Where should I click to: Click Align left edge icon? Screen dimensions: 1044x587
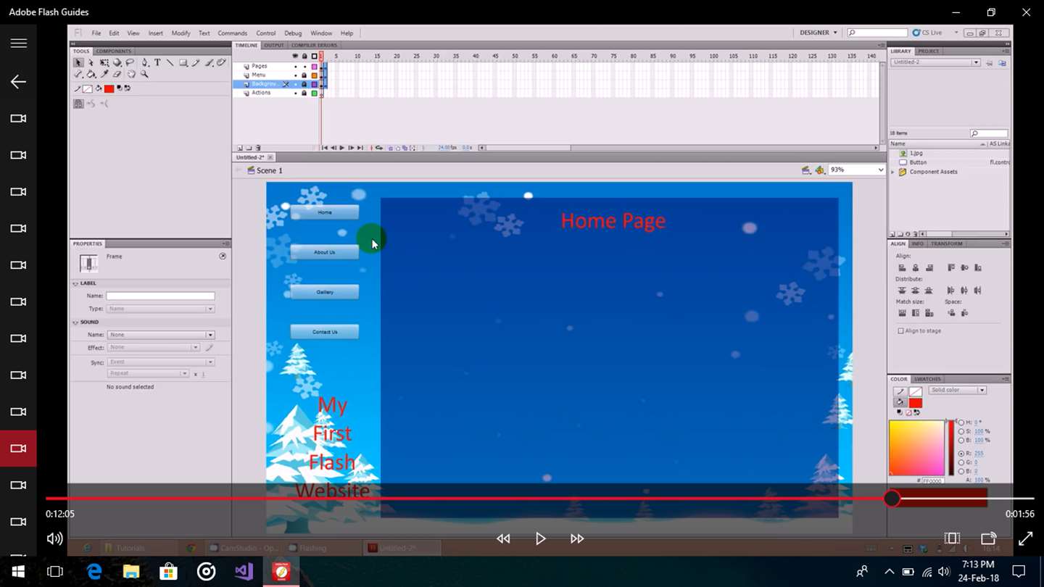(902, 267)
